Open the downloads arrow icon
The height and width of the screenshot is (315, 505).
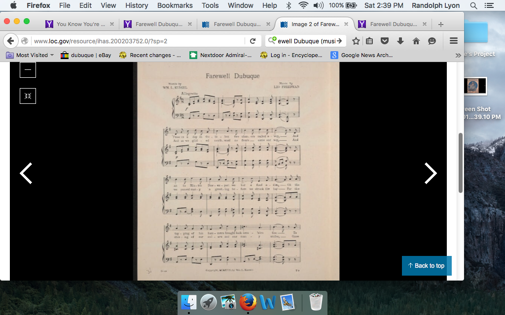[400, 41]
